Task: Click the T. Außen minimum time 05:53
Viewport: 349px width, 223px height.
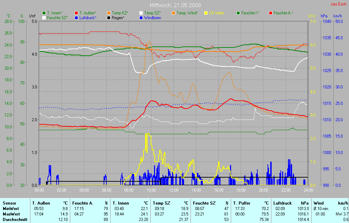Action: coord(39,209)
